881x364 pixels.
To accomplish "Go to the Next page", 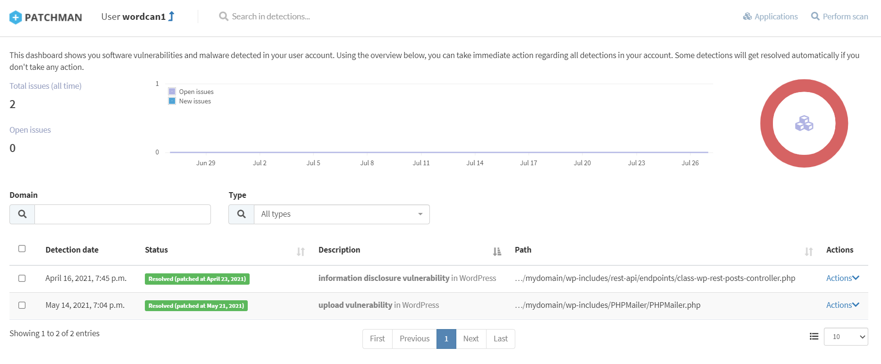I will [470, 339].
